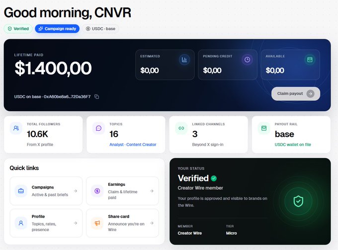338x250 pixels.
Task: Click the Payout Rail wallet icon
Action: point(264,128)
